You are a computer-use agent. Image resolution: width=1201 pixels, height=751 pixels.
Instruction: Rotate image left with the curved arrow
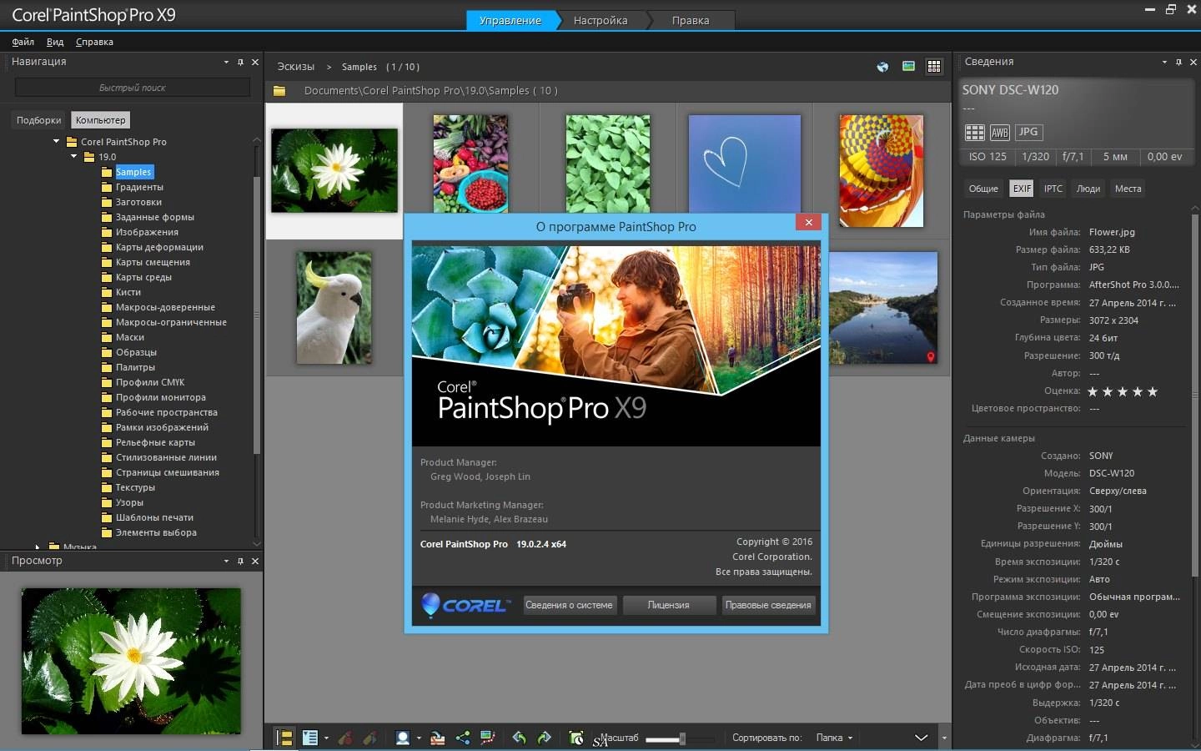click(519, 738)
